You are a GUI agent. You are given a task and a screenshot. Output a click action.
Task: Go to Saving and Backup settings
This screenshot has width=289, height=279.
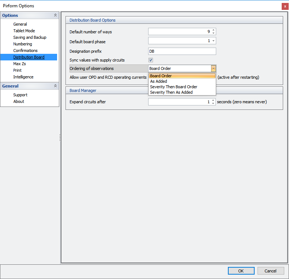pyautogui.click(x=30, y=37)
